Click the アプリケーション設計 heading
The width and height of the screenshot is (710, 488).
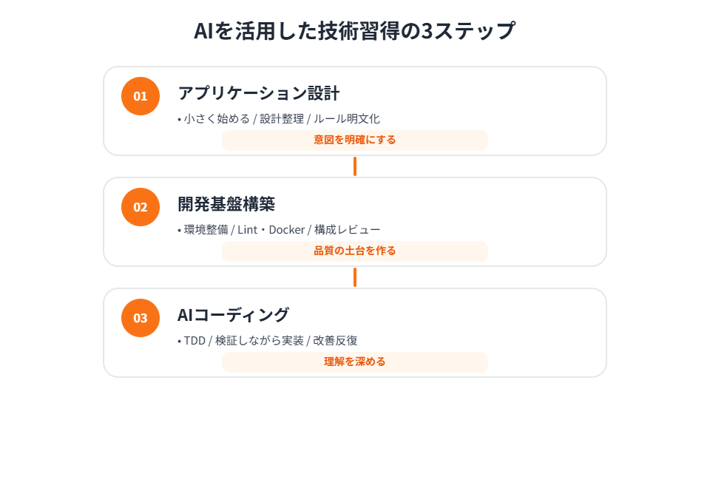258,93
